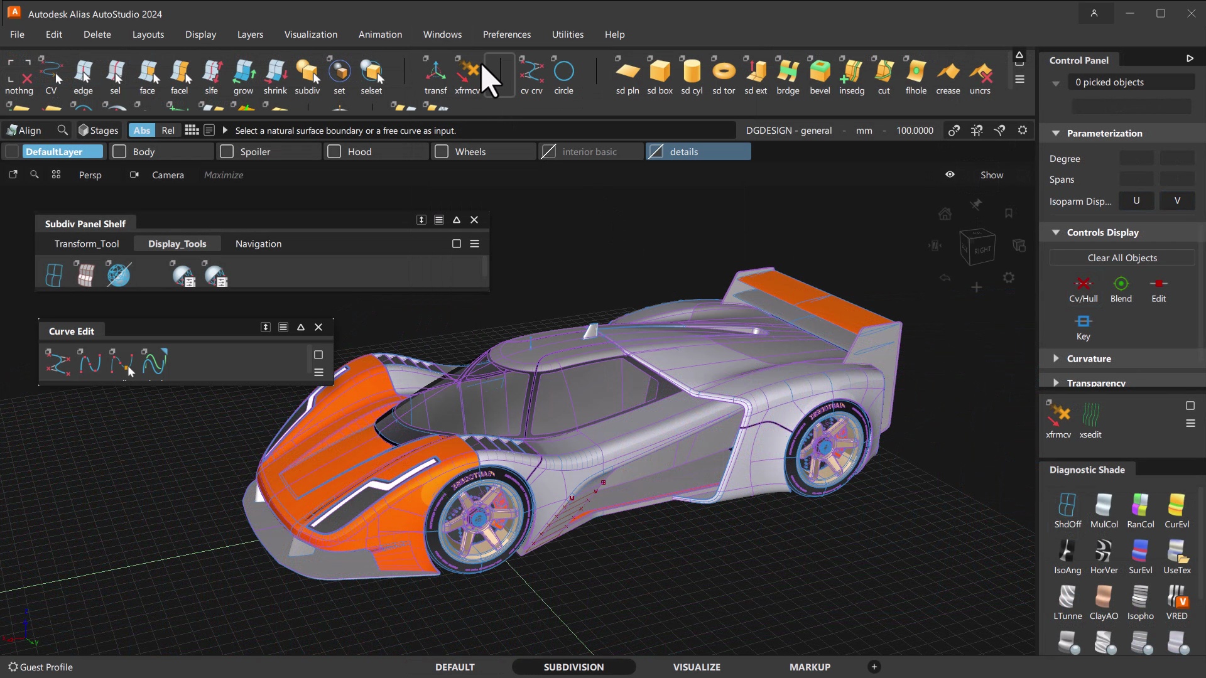
Task: Apply the ClayAO diagnostic shade
Action: pyautogui.click(x=1104, y=601)
